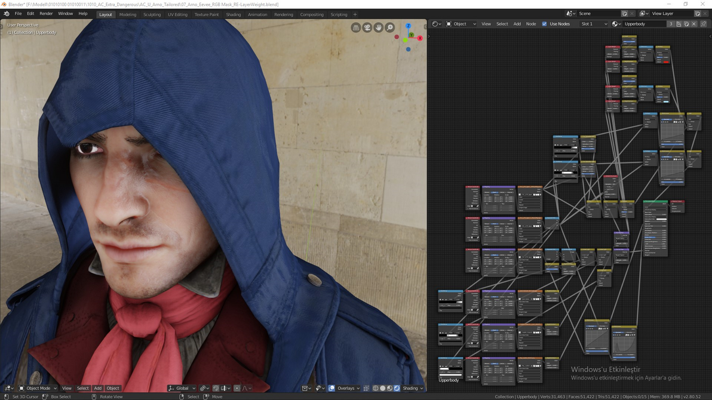Viewport: 712px width, 400px height.
Task: Open the Help menu
Action: (x=83, y=14)
